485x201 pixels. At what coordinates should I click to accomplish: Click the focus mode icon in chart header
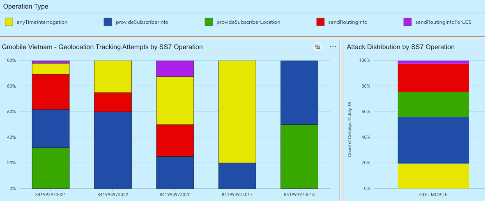pyautogui.click(x=317, y=47)
